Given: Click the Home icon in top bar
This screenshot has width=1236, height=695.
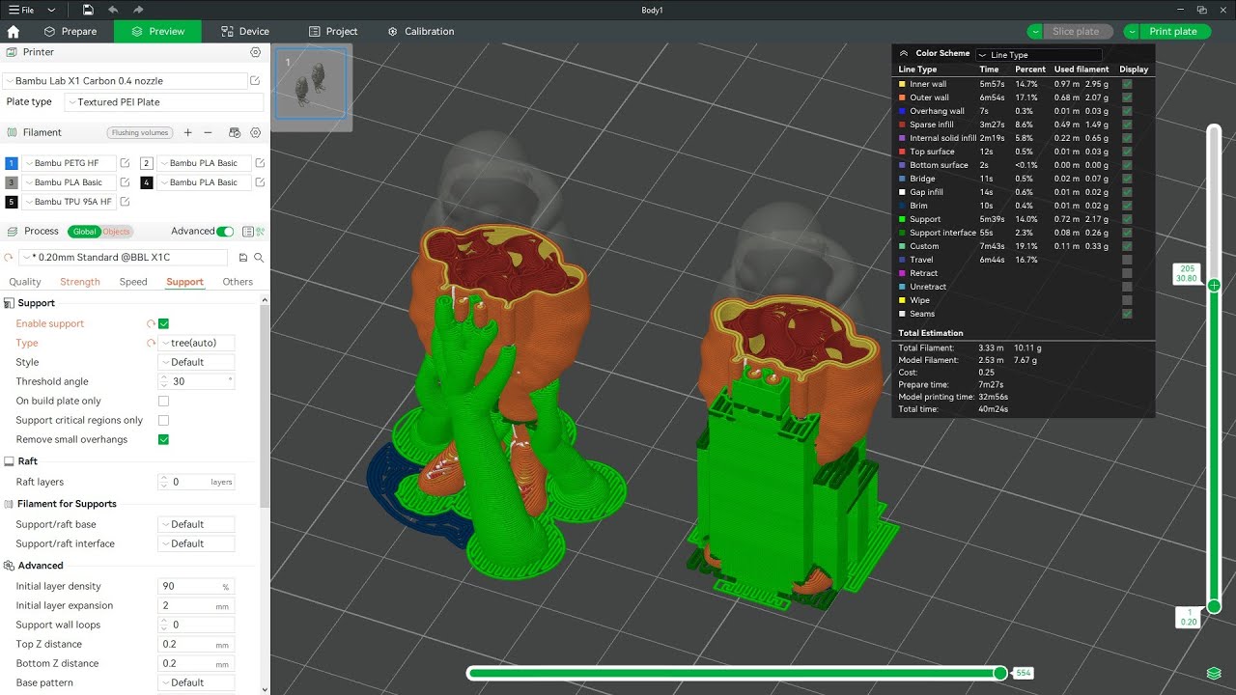Looking at the screenshot, I should [x=14, y=32].
